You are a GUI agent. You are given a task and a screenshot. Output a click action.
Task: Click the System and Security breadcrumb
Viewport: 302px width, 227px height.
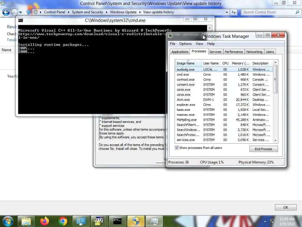click(x=87, y=12)
